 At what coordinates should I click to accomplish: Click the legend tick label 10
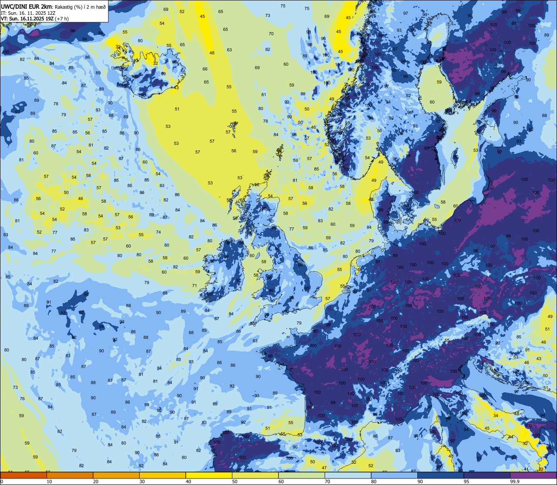pyautogui.click(x=49, y=482)
